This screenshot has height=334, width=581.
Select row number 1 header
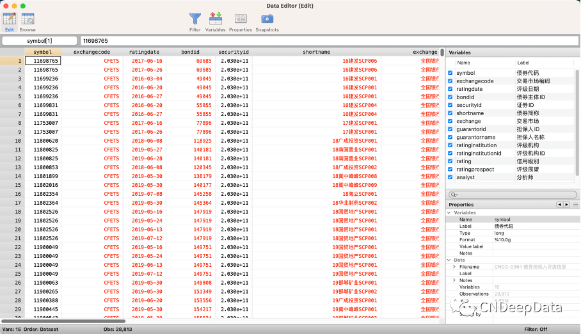pos(12,61)
